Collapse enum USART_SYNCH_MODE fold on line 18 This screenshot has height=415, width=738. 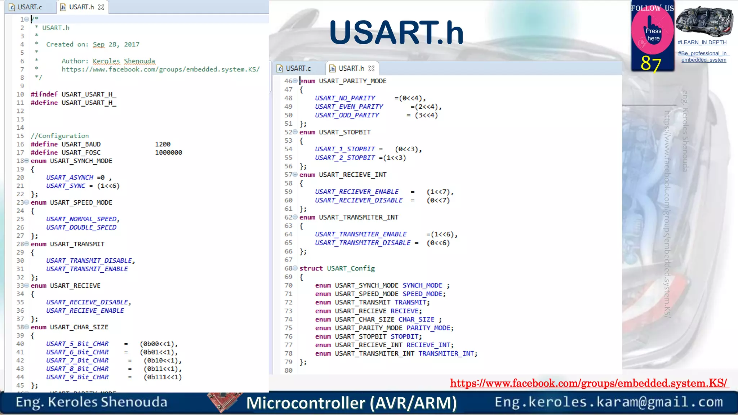pyautogui.click(x=27, y=161)
